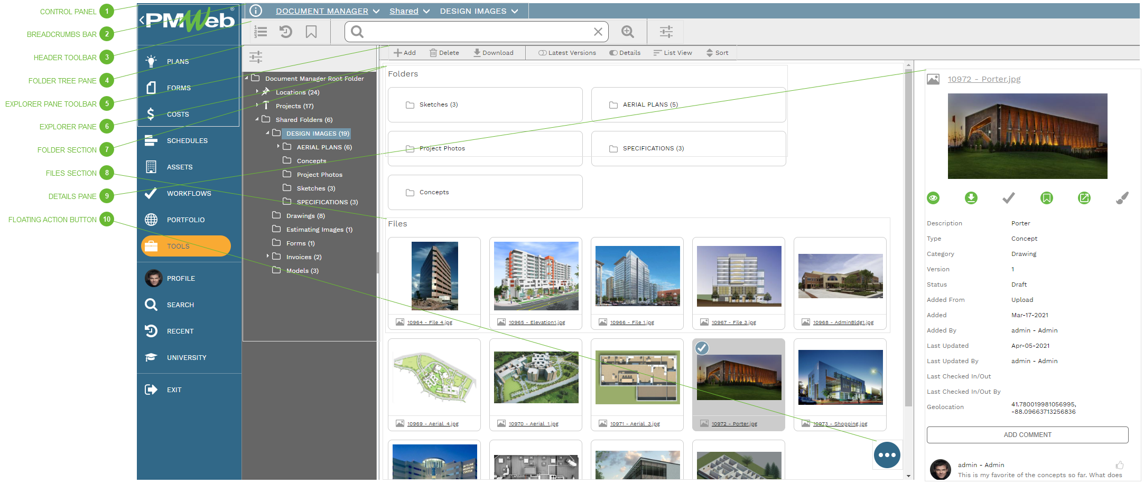
Task: Open the 10972 - Porter.jpg title link
Action: click(984, 79)
